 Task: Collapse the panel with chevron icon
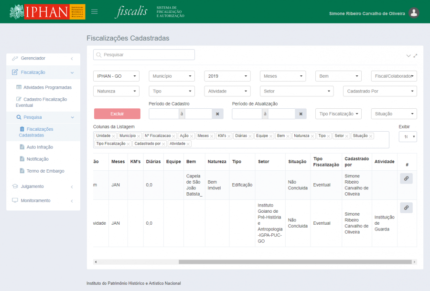408,56
